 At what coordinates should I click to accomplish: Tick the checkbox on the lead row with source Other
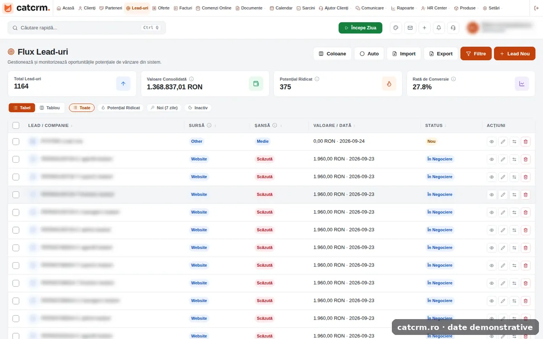[x=16, y=141]
